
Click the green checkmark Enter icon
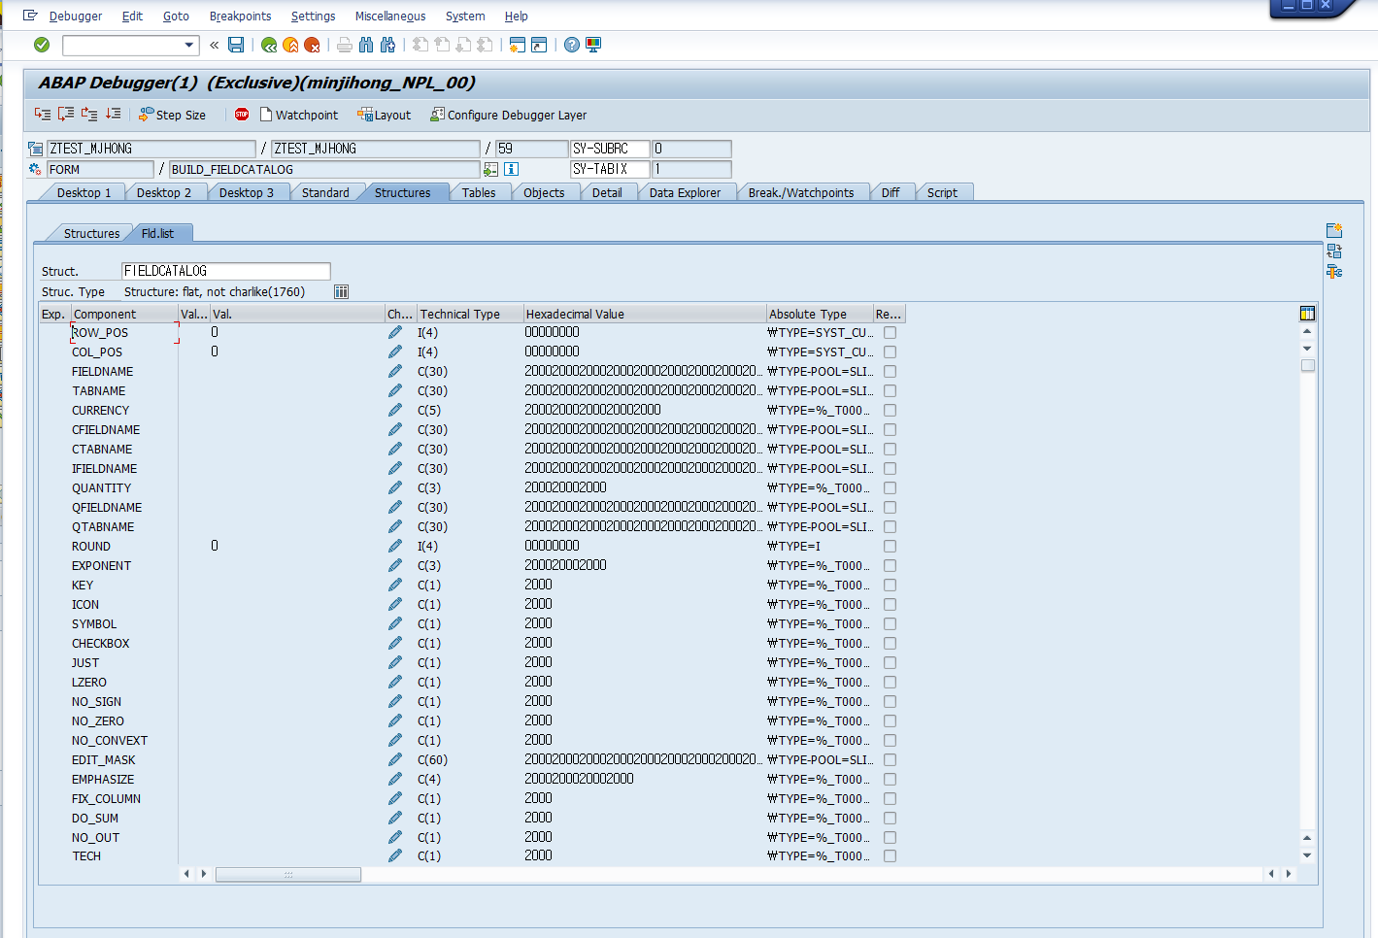click(x=42, y=45)
